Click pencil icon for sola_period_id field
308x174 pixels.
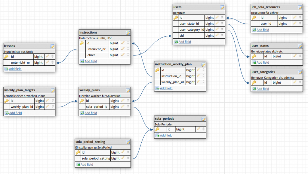pyautogui.click(x=123, y=107)
